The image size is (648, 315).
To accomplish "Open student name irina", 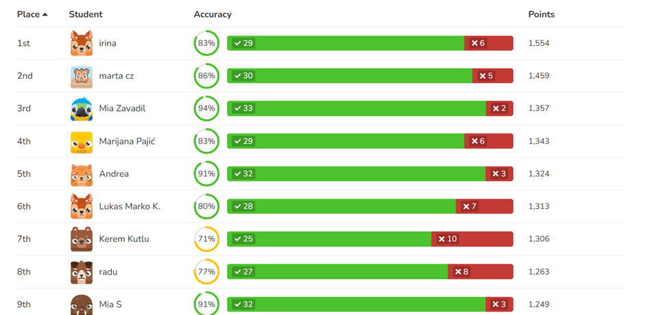I will (x=108, y=43).
